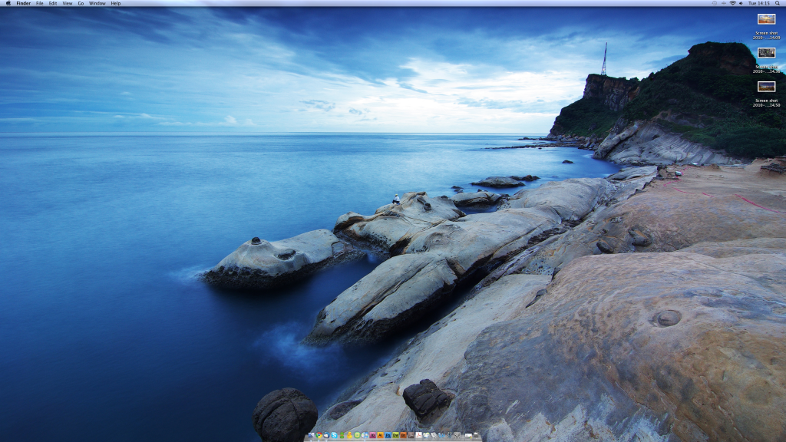
Task: Click the Finder icon in the dock
Action: pos(311,435)
